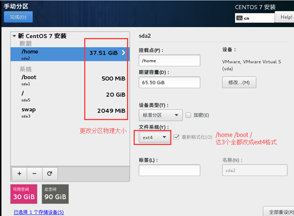Screen dimensions: 294x216
Task: Toggle the 重新格式化(O) checkbox
Action: [x=176, y=137]
